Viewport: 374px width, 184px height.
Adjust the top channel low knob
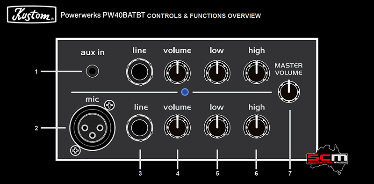[x=217, y=72]
